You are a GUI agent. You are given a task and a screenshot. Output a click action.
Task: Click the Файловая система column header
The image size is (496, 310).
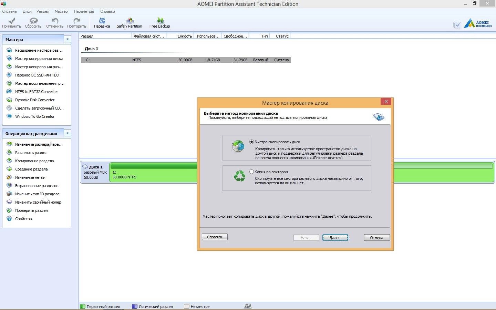click(x=149, y=36)
